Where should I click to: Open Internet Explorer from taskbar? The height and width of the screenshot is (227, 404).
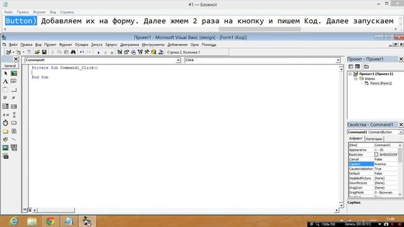click(14, 221)
